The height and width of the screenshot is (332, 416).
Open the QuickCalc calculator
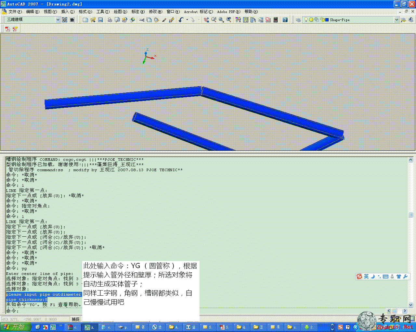(276, 20)
